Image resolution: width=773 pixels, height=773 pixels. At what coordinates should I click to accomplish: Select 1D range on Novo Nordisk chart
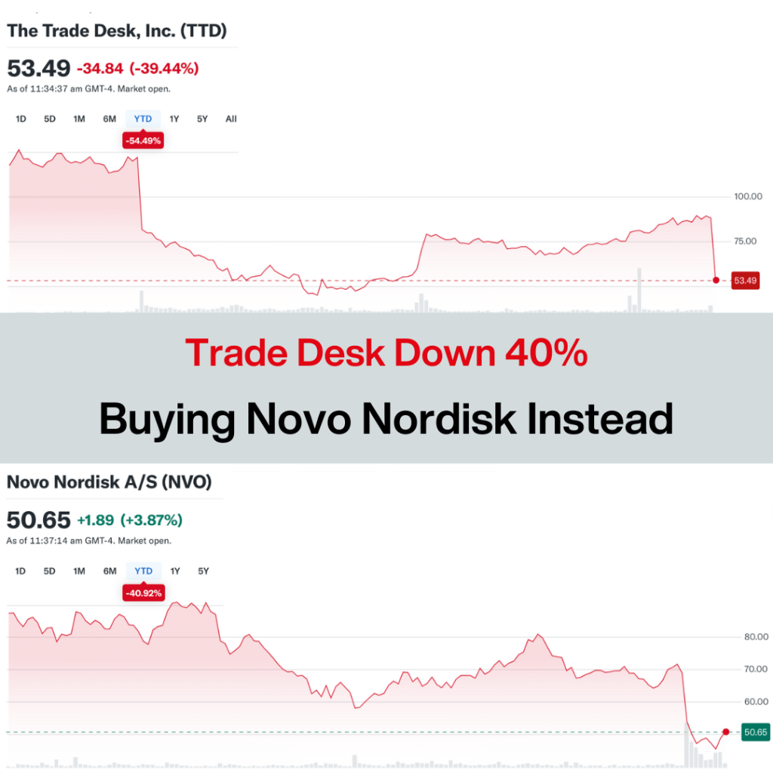coord(20,571)
